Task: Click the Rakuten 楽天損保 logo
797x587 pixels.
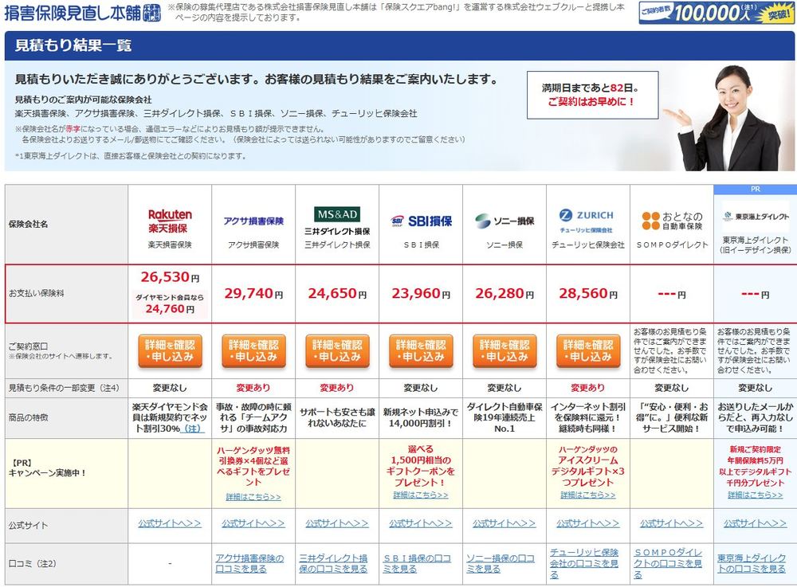Action: click(169, 221)
